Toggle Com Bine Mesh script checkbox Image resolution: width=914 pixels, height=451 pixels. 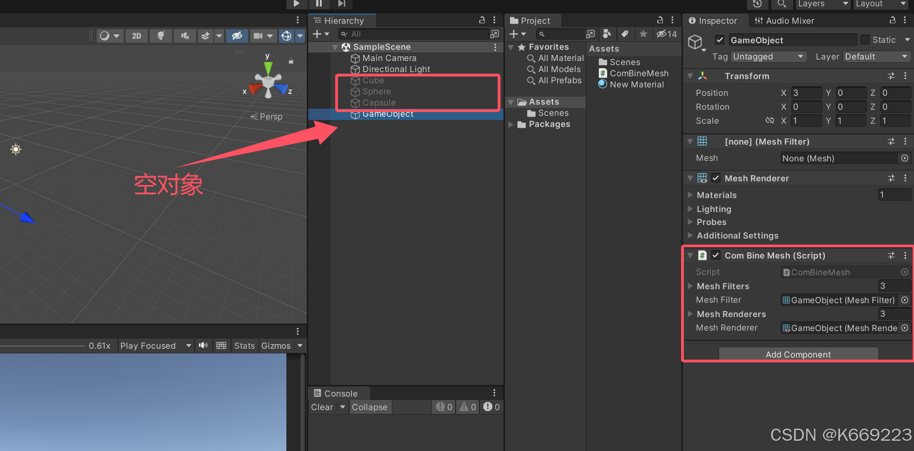[x=716, y=255]
